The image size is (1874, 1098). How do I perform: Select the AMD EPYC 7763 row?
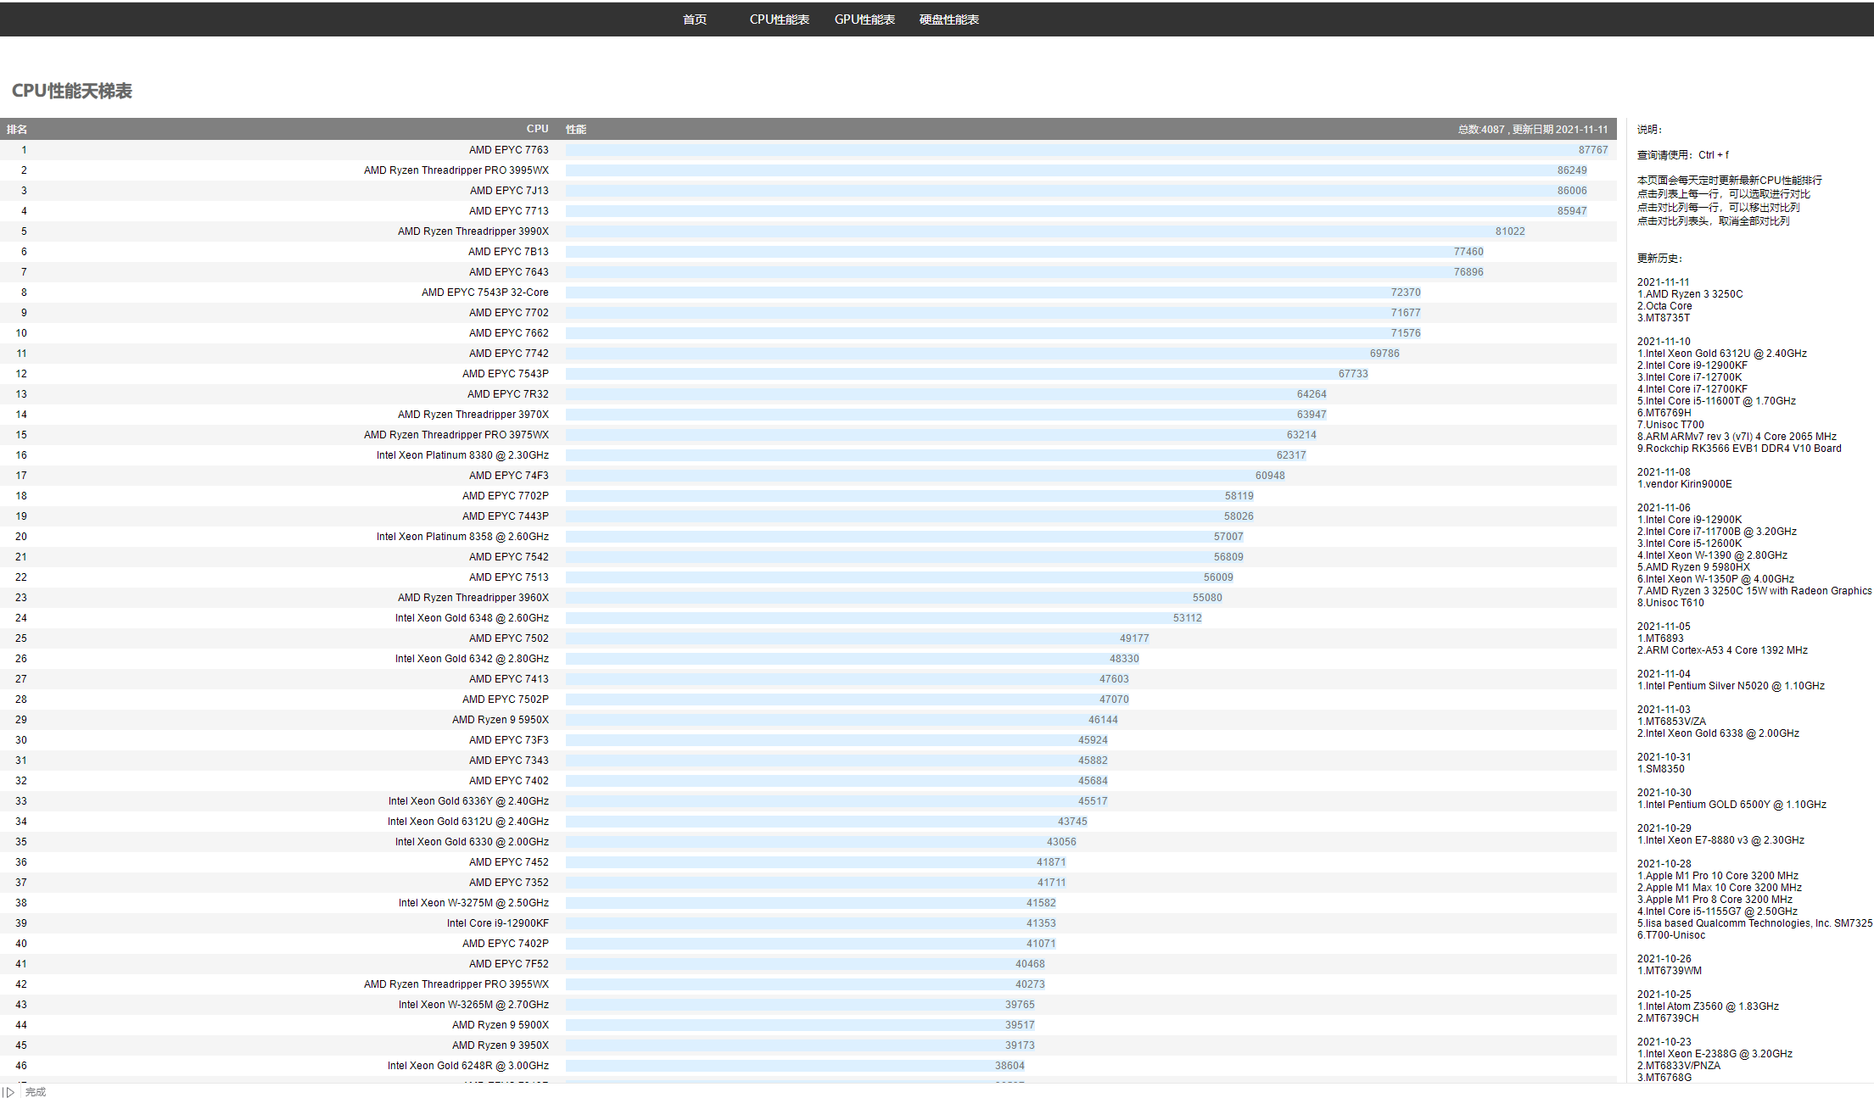click(x=808, y=150)
